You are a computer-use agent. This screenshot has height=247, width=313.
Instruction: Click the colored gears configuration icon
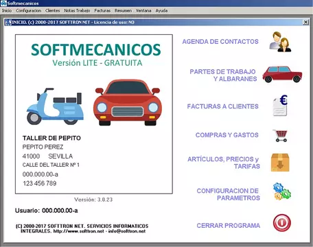(281, 191)
